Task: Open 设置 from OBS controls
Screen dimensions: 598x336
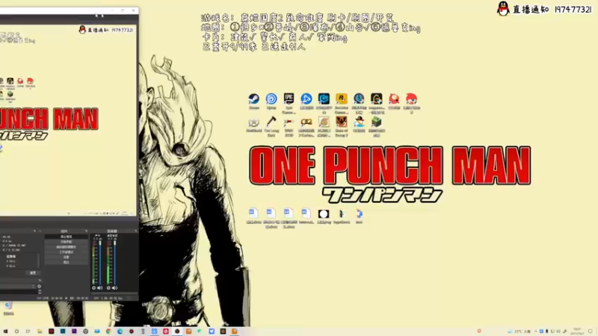Action: pos(66,257)
